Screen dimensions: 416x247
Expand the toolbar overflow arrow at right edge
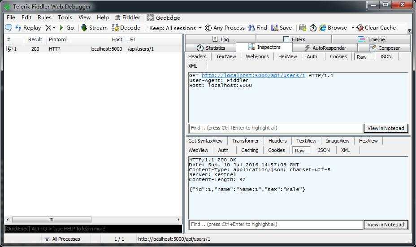coord(409,30)
